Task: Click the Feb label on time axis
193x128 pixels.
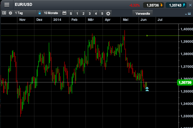Action: point(74,20)
